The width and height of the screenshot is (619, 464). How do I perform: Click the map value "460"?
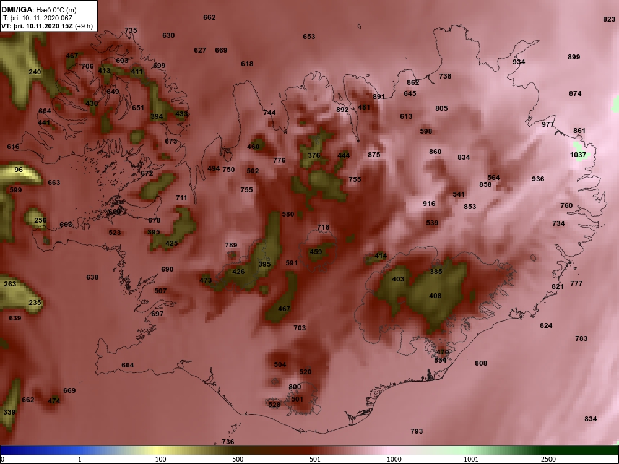click(x=253, y=147)
